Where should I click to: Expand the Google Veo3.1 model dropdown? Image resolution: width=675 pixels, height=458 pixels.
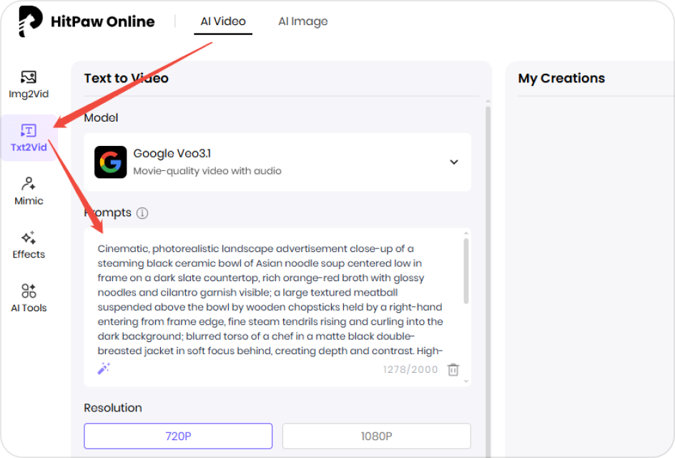pos(453,162)
